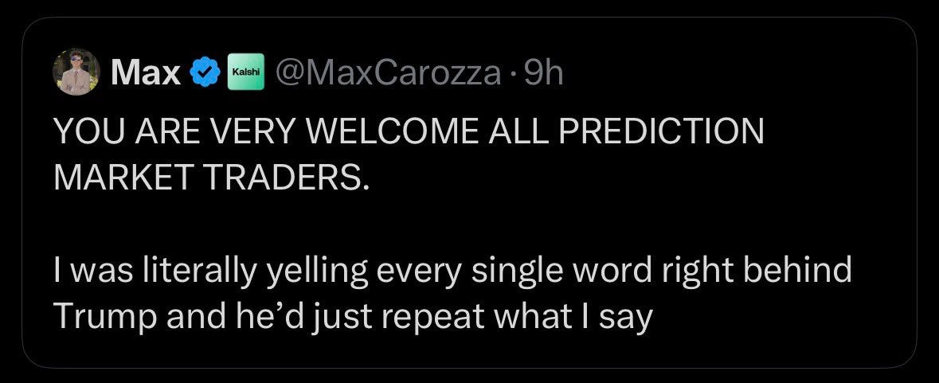Click the blue verified checkmark badge
This screenshot has height=383, width=939.
coord(205,73)
